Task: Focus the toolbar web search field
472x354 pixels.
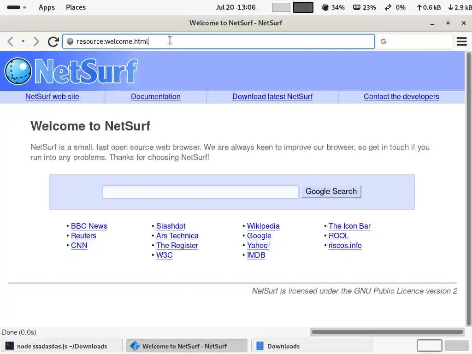Action: click(x=414, y=41)
